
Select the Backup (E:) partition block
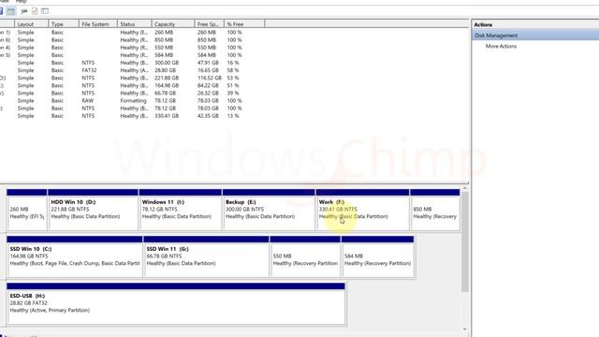click(269, 210)
